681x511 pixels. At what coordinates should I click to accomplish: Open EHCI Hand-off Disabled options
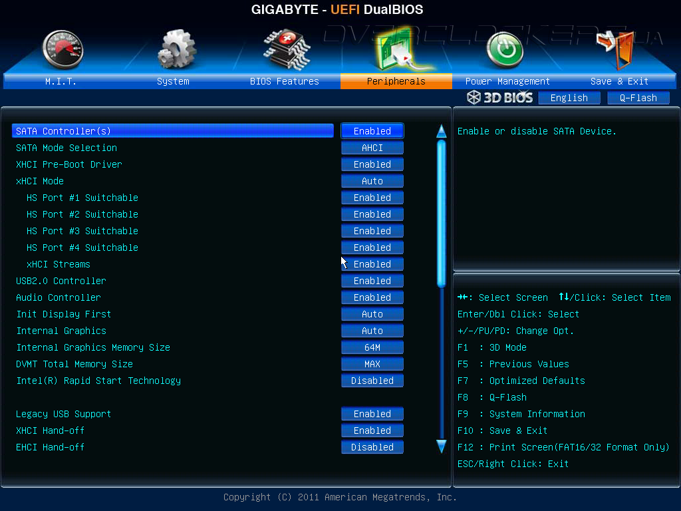pos(372,446)
